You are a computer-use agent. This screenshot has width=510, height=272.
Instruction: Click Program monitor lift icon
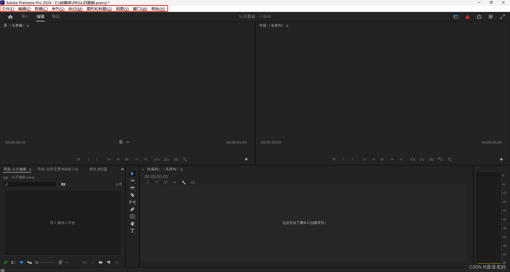(412, 159)
